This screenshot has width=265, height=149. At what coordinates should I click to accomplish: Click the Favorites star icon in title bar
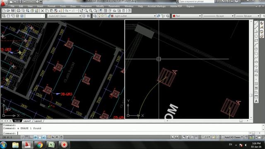click(x=232, y=1)
